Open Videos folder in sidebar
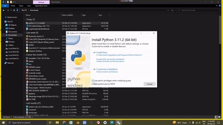This screenshot has width=223, height=125. point(11,45)
